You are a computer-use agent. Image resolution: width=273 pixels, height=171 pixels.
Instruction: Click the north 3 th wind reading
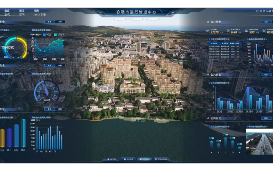pos(40,14)
